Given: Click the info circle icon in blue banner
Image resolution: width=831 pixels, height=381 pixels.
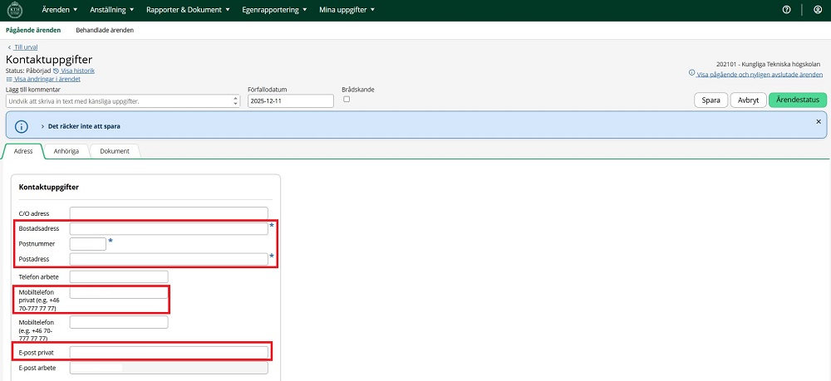Looking at the screenshot, I should pos(22,125).
